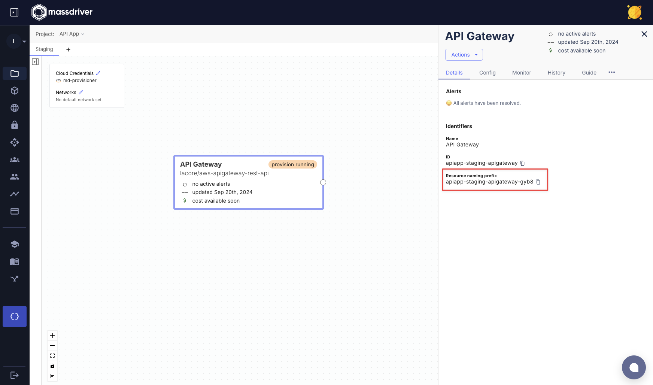
Task: Add a new environment with plus button
Action: 68,49
